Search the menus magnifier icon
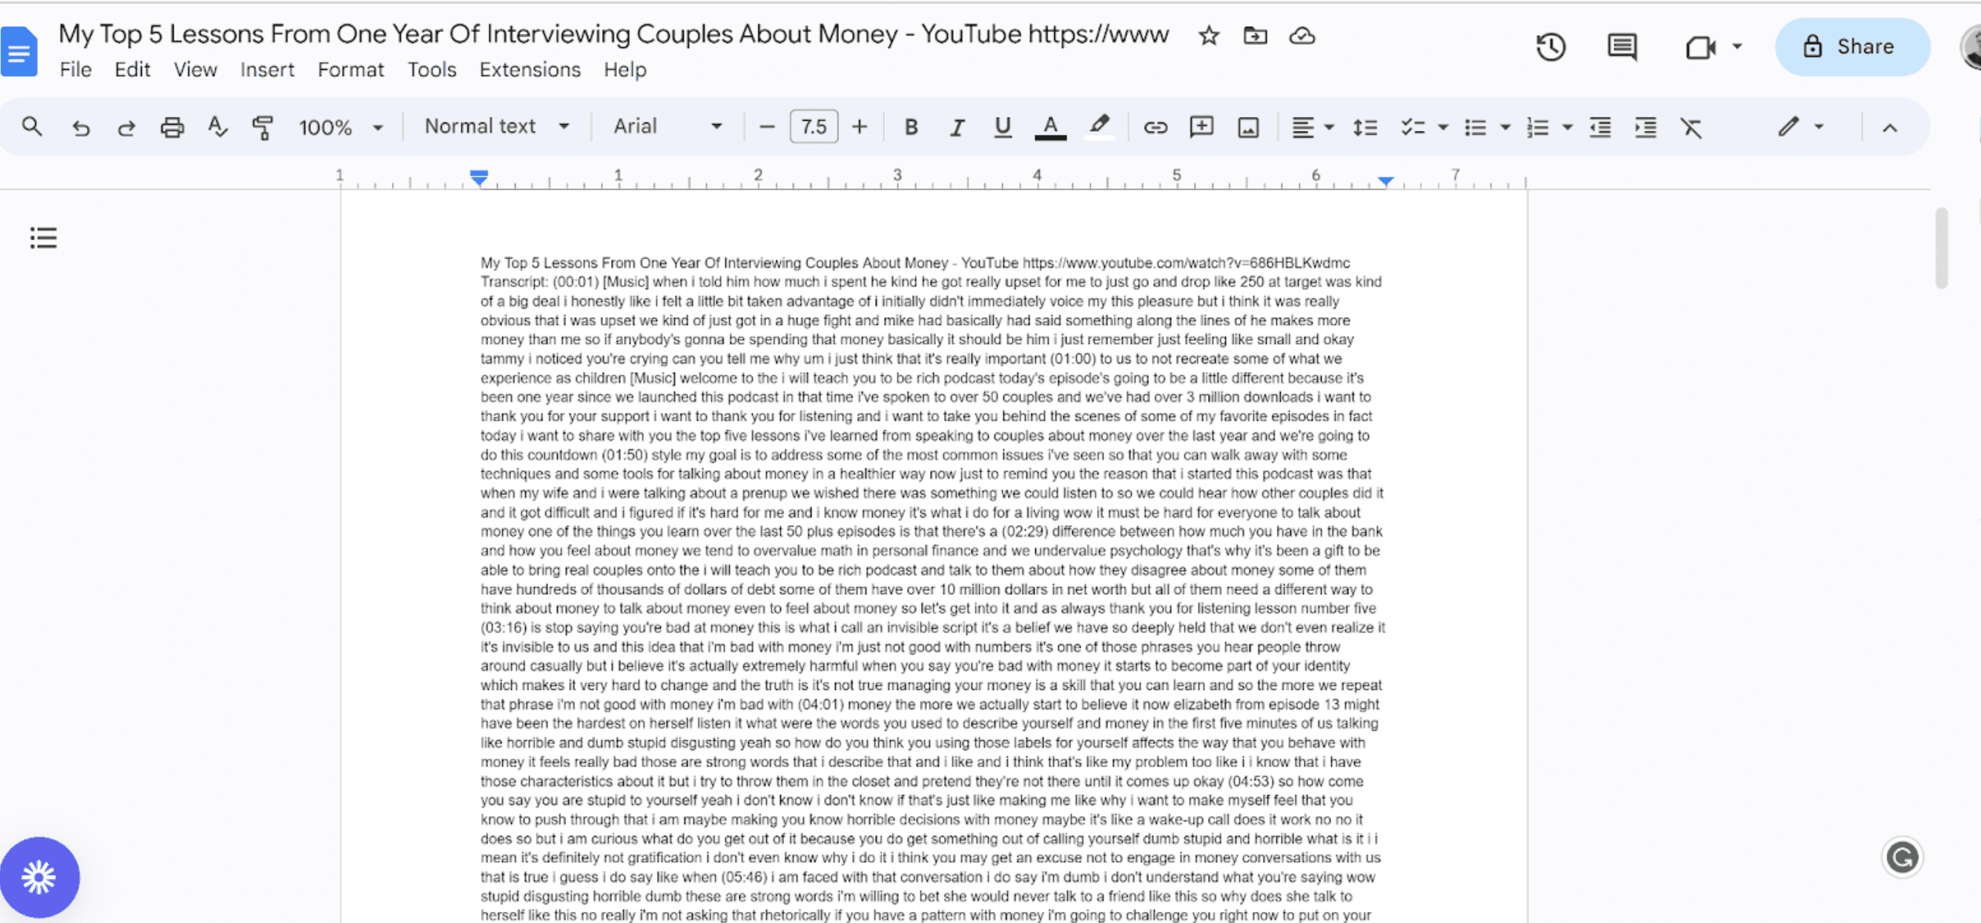Screen dimensions: 1981x923 pos(32,126)
